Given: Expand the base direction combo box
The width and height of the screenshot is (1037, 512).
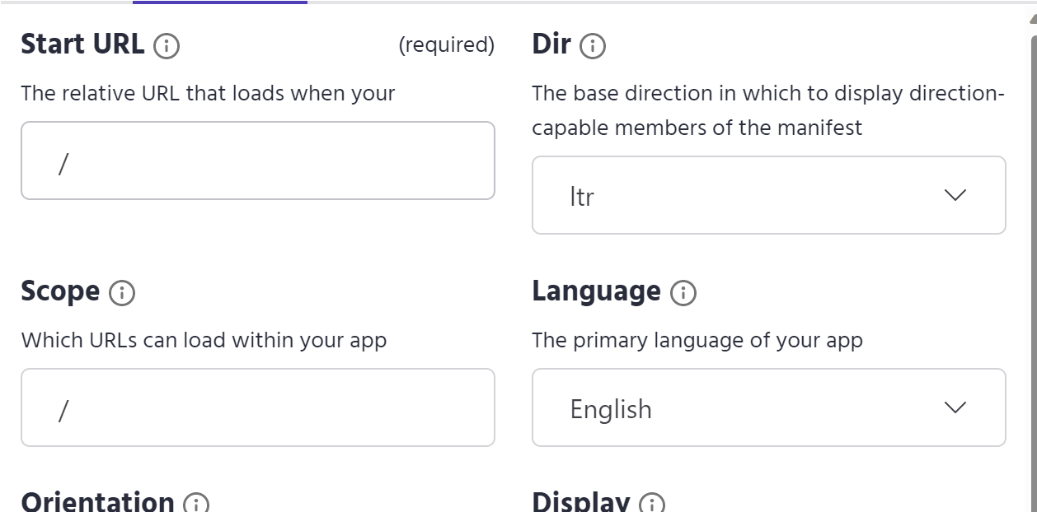Looking at the screenshot, I should (769, 195).
